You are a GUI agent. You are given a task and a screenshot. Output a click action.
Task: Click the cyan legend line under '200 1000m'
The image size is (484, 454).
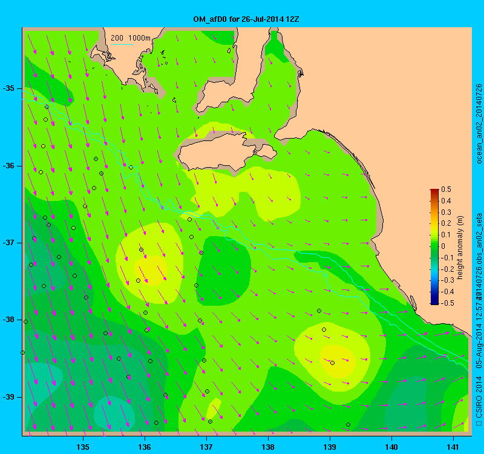click(x=122, y=44)
